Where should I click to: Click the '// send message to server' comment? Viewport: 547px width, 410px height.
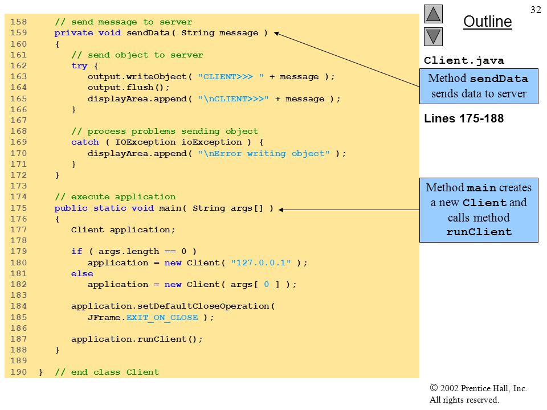click(124, 22)
